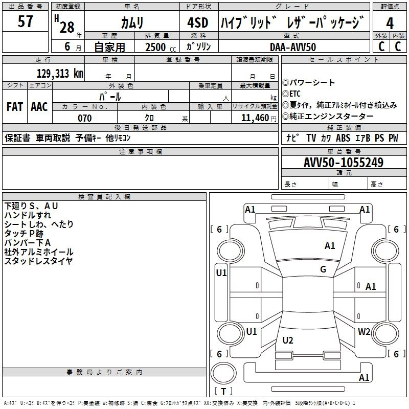Click the ナビ equipment label
The image size is (409, 409).
pos(292,138)
